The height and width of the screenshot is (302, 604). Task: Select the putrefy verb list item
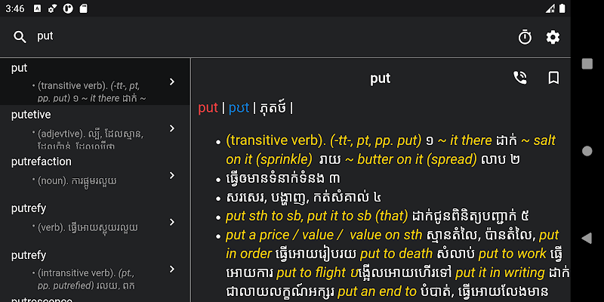click(95, 220)
